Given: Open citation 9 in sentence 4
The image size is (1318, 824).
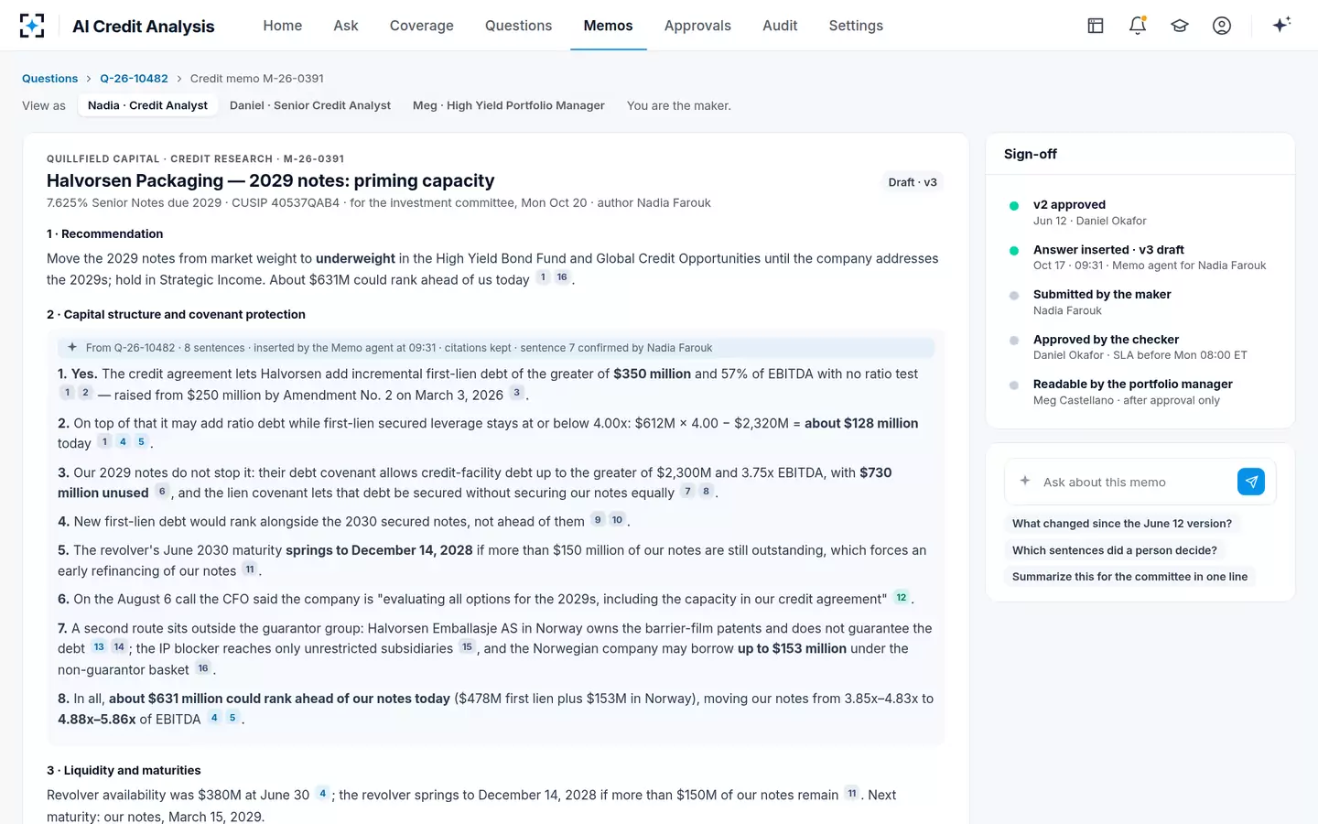Looking at the screenshot, I should coord(598,520).
